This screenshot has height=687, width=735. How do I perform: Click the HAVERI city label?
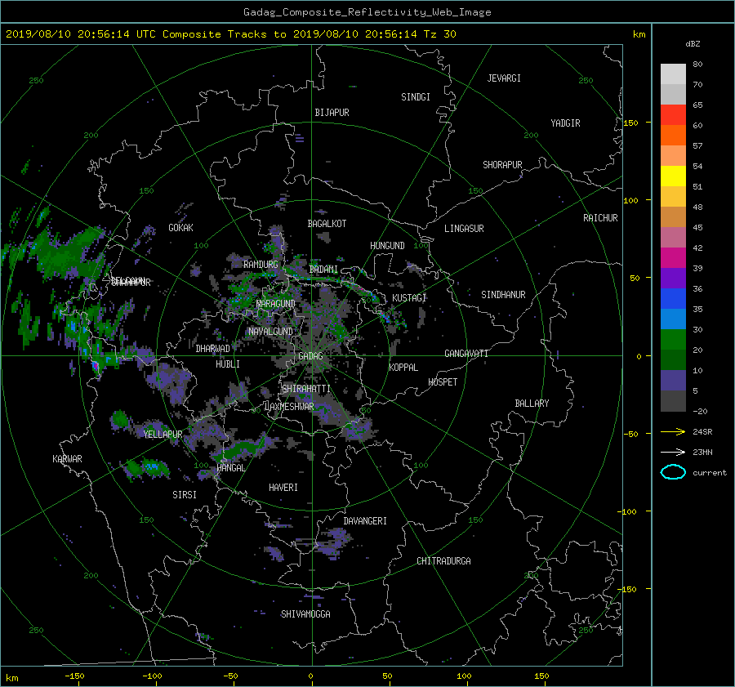(x=283, y=488)
